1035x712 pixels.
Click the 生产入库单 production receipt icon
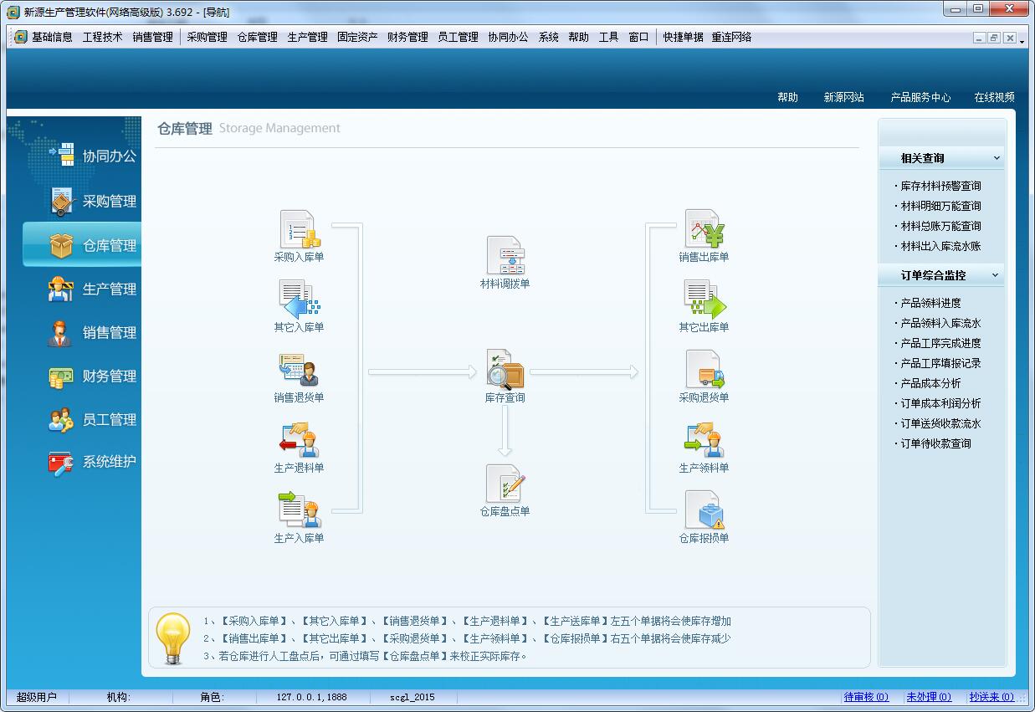(299, 511)
